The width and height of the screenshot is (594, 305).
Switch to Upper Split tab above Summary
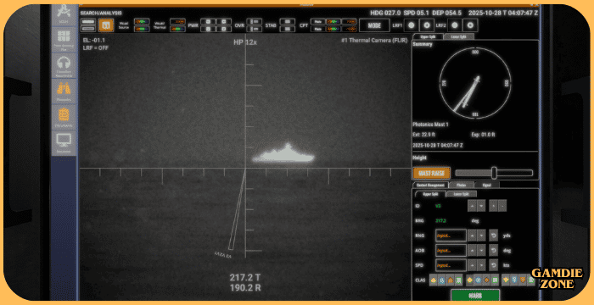click(428, 36)
